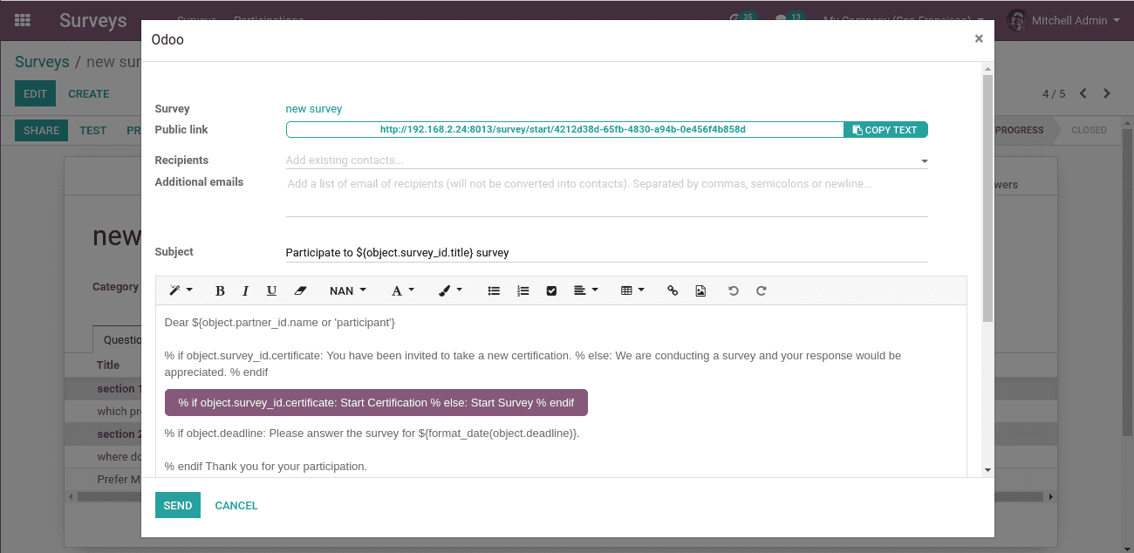Open the insert table dropdown
This screenshot has height=553, width=1134.
[632, 290]
